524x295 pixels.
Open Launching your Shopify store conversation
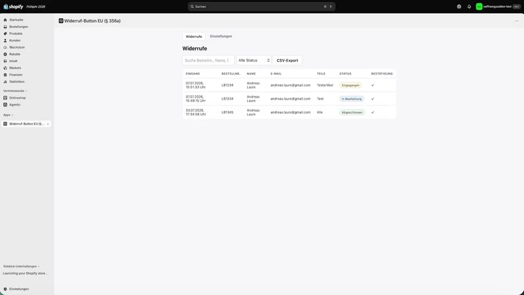(x=26, y=273)
